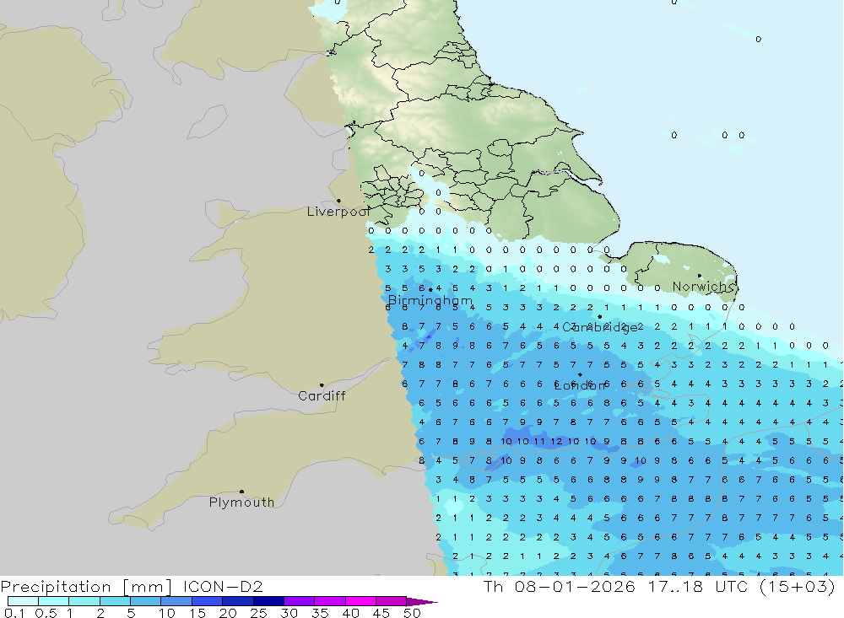This screenshot has width=844, height=618.
Task: Click the '(15+03)' forecast offset text
Action: pyautogui.click(x=798, y=586)
